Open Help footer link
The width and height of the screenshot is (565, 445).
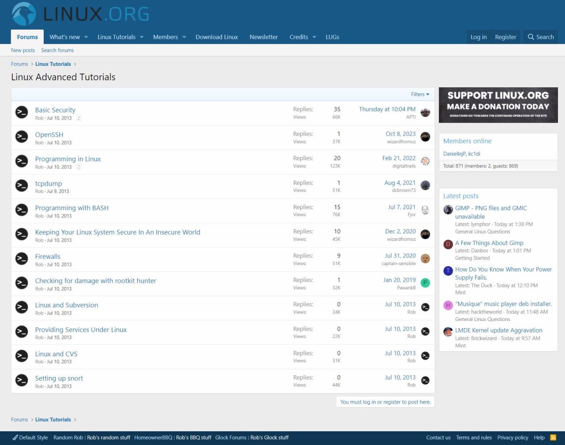[539, 438]
